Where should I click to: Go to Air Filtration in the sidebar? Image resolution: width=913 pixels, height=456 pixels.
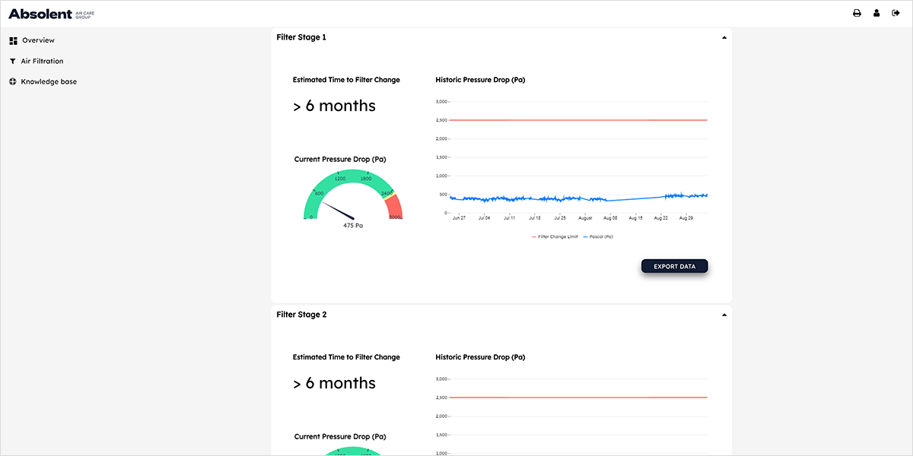pyautogui.click(x=37, y=61)
